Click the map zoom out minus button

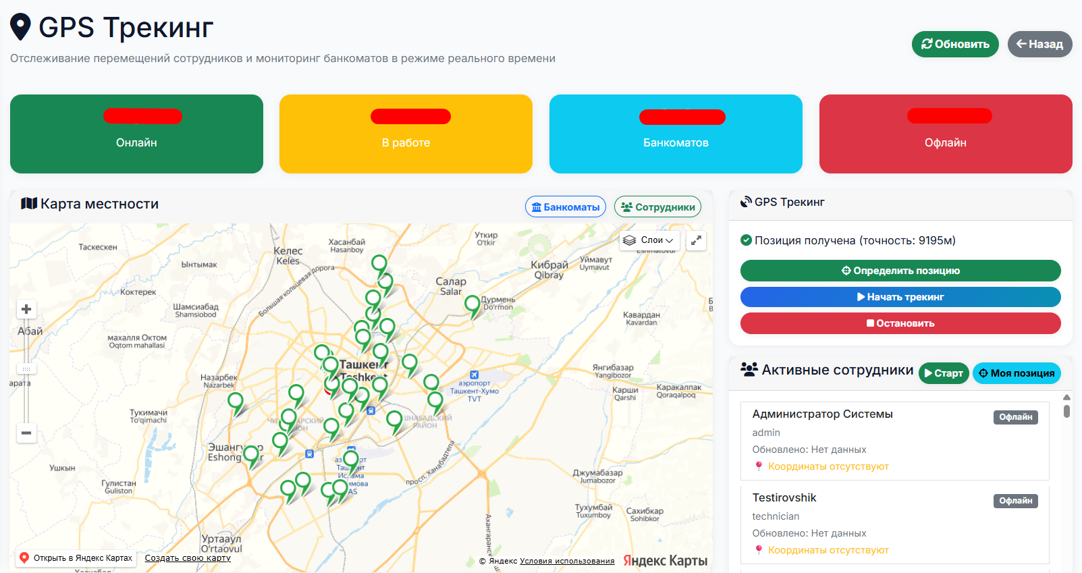click(x=26, y=433)
